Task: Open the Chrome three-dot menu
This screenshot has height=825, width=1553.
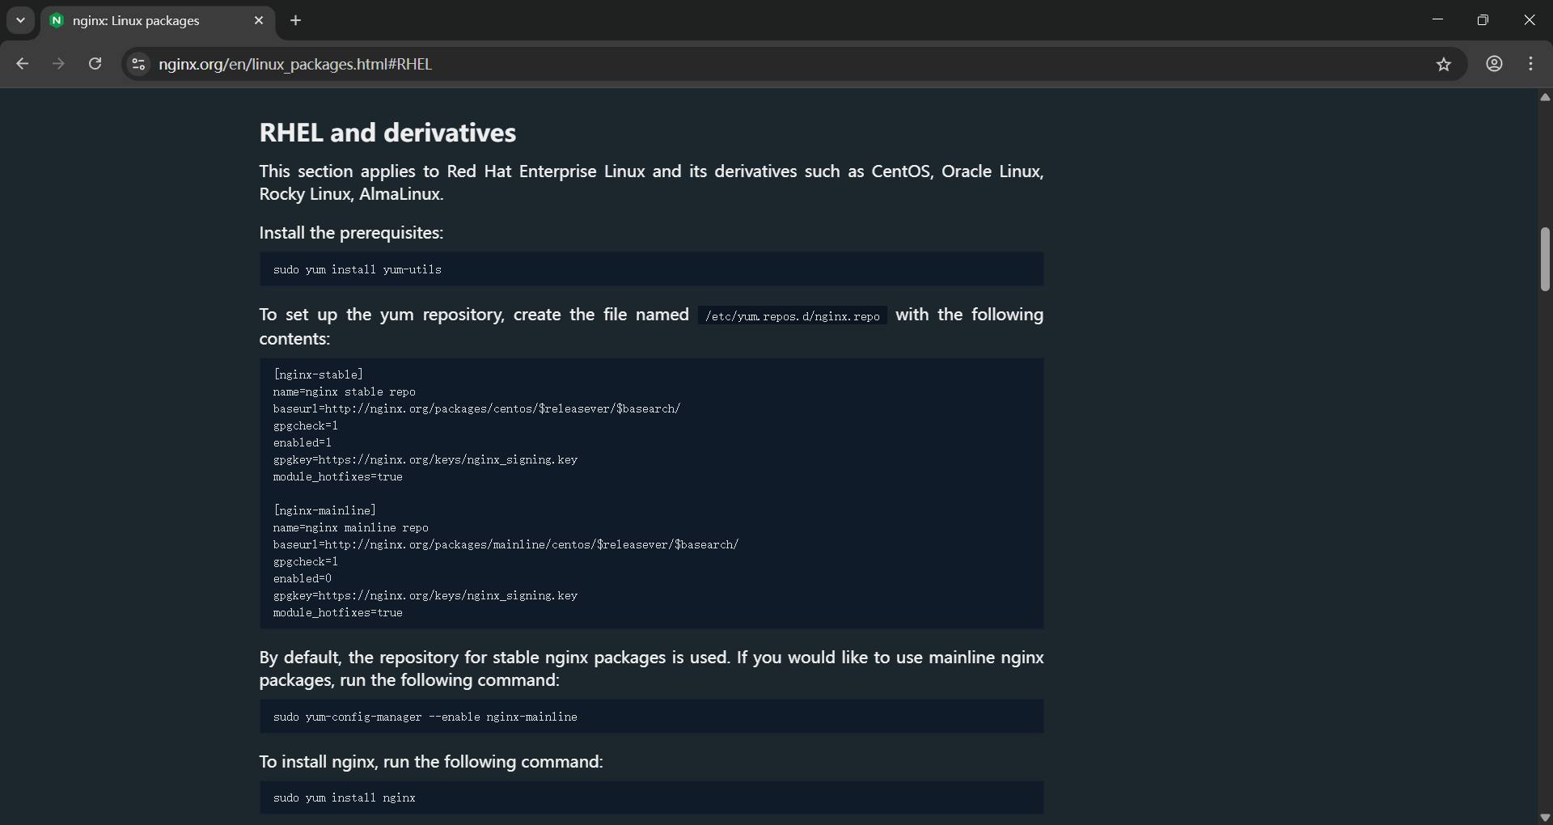Action: pyautogui.click(x=1531, y=64)
